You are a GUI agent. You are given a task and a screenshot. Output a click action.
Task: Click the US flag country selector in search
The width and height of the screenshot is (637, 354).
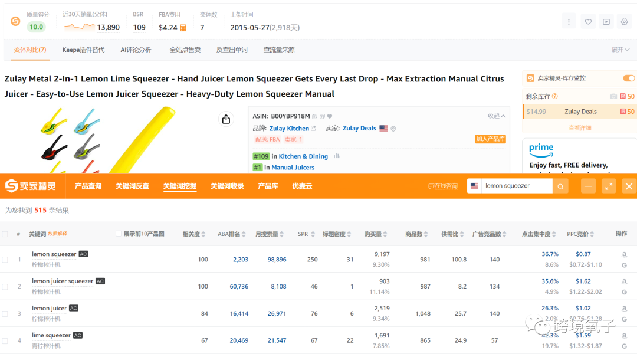474,186
